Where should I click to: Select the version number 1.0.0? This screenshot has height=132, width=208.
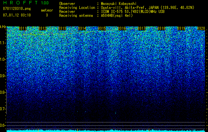coord(45,3)
